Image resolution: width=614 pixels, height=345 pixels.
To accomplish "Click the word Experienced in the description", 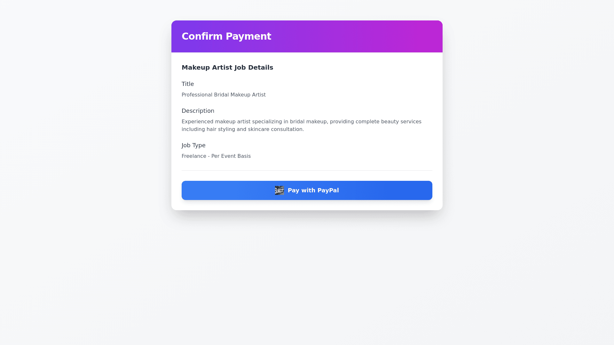I will (x=197, y=122).
